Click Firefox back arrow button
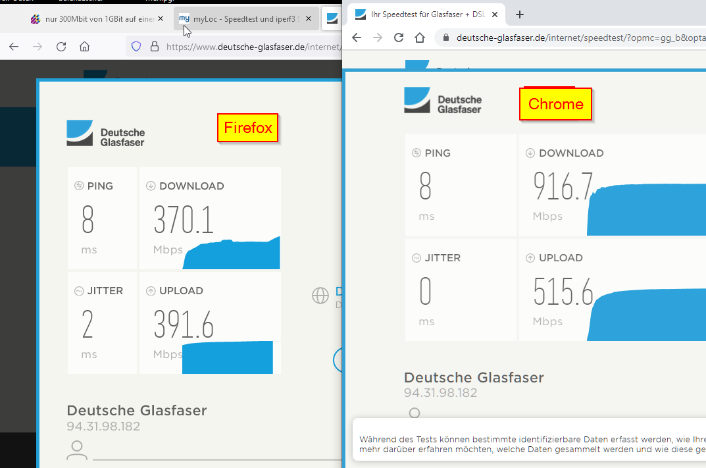The image size is (706, 468). (x=14, y=46)
